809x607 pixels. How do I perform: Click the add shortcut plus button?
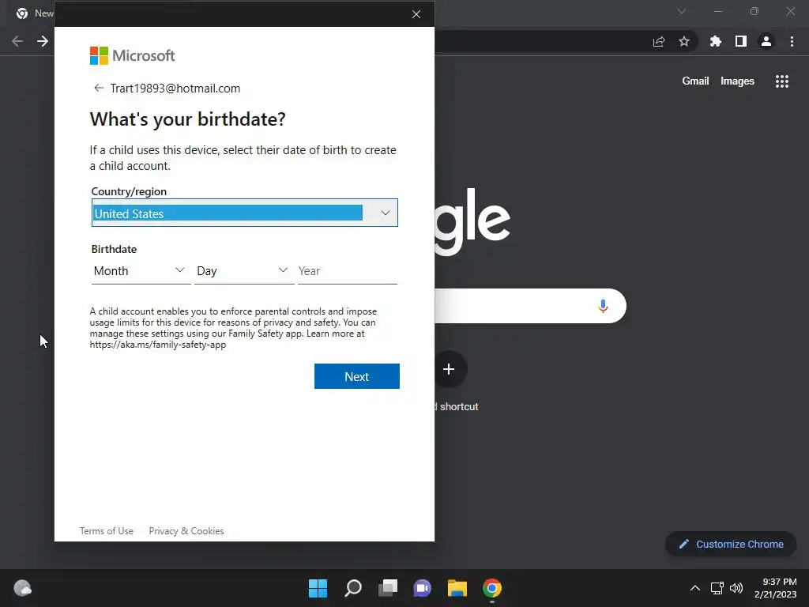(x=449, y=369)
